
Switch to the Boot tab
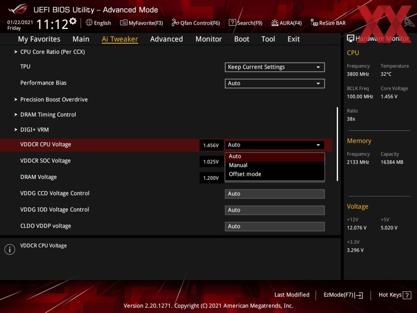242,39
